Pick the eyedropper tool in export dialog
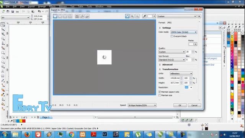 coord(144,16)
